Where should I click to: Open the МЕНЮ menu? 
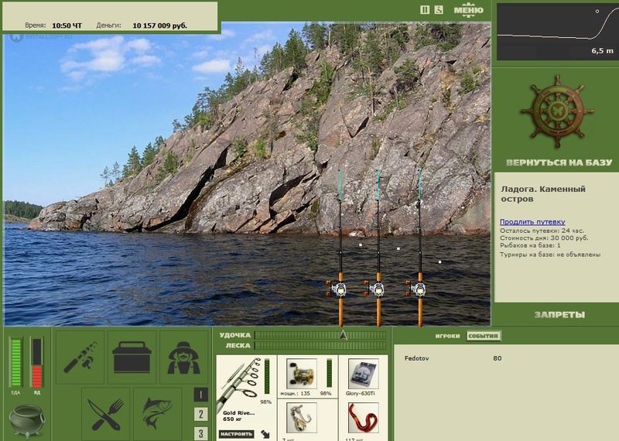click(x=469, y=10)
